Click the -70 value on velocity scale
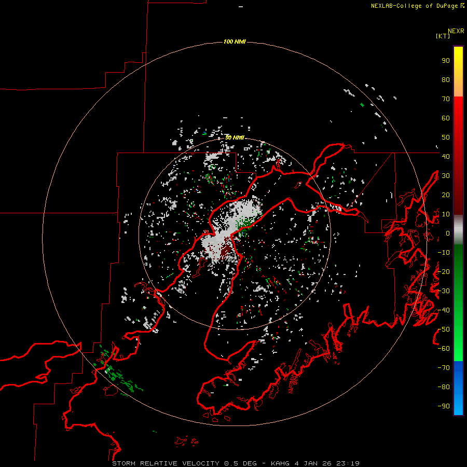Viewport: 467px width, 467px height. pos(444,368)
